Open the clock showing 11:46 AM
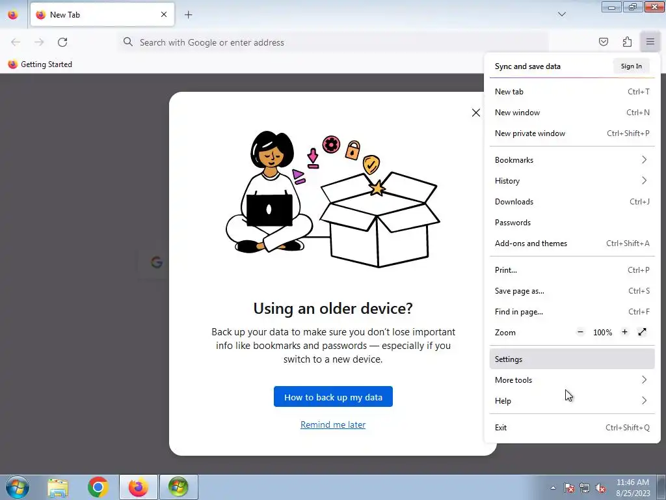666x500 pixels. [x=633, y=487]
